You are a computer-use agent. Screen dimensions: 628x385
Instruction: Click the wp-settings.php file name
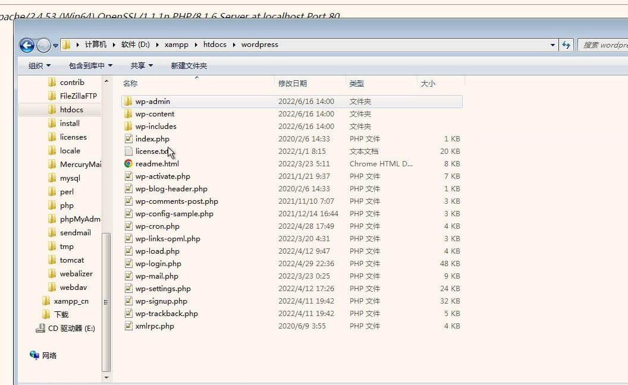(x=163, y=289)
